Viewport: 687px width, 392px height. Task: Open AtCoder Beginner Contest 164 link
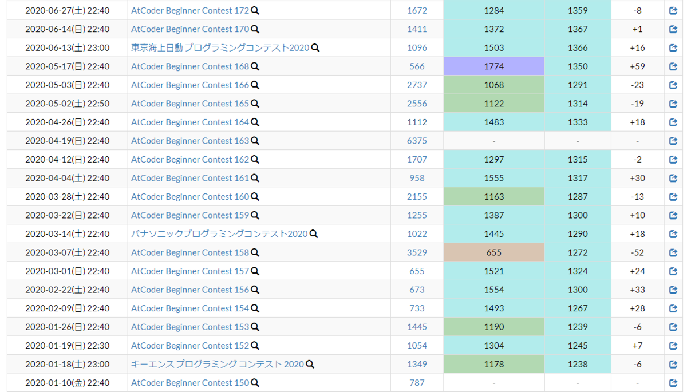[x=190, y=122]
